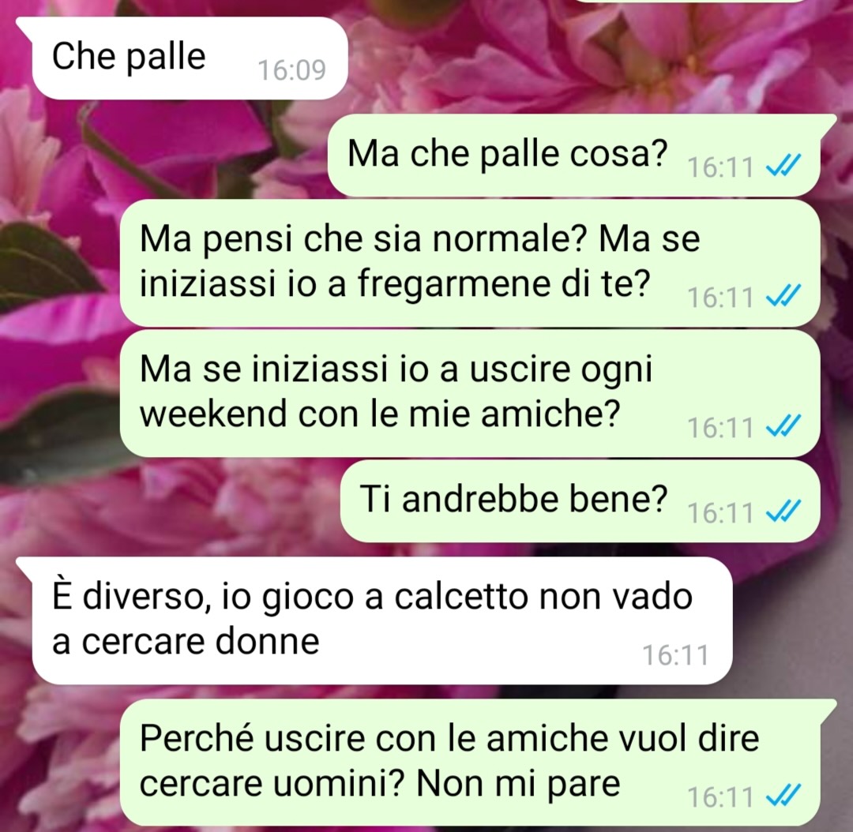
Task: Click blue ticks on 'weekend con le mie amiche?' message
Action: coord(783,425)
